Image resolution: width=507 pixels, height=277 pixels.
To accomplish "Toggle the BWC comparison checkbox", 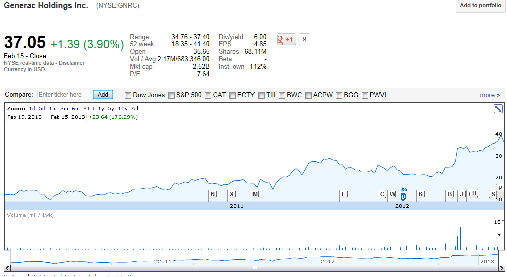I will coord(282,95).
